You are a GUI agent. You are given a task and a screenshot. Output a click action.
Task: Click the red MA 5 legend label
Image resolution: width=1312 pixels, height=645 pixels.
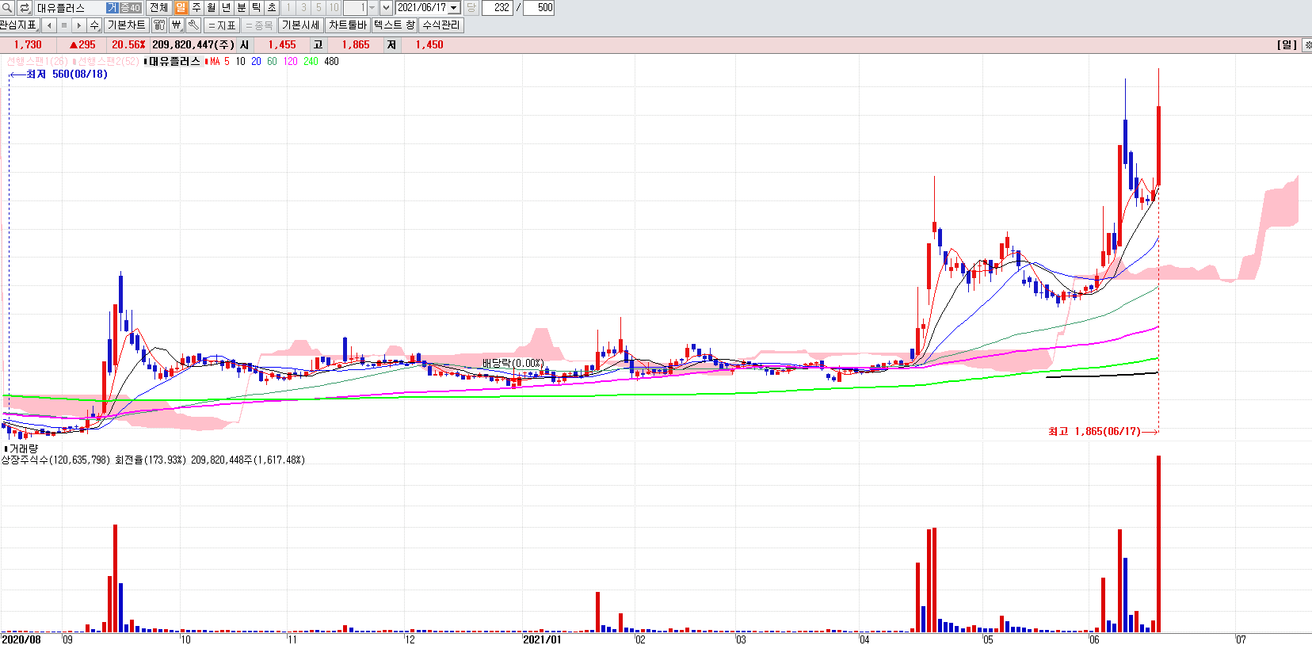click(x=218, y=61)
